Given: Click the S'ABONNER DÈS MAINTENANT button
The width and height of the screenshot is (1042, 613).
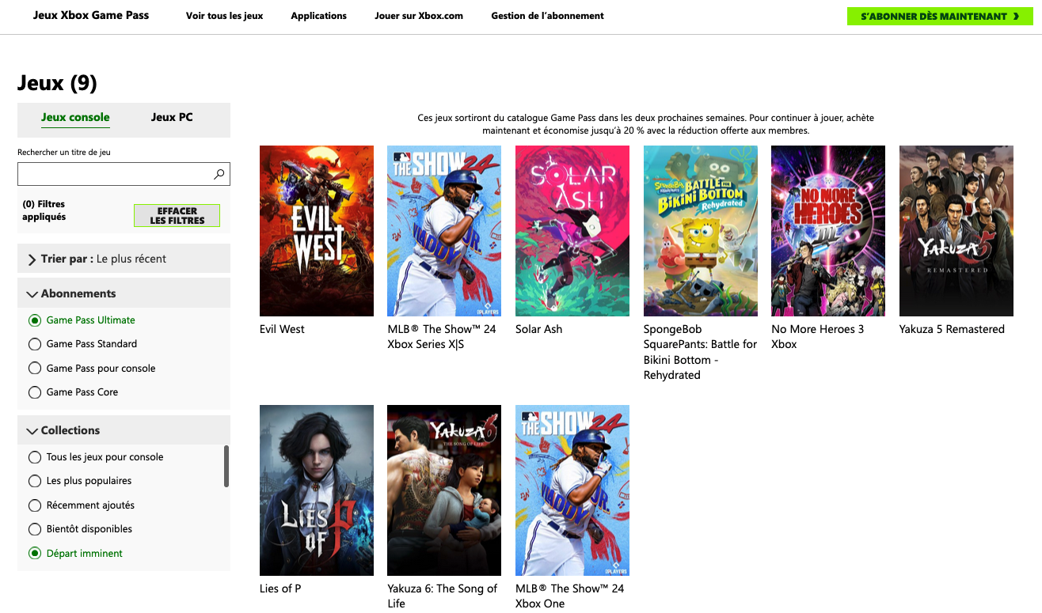Looking at the screenshot, I should (939, 15).
